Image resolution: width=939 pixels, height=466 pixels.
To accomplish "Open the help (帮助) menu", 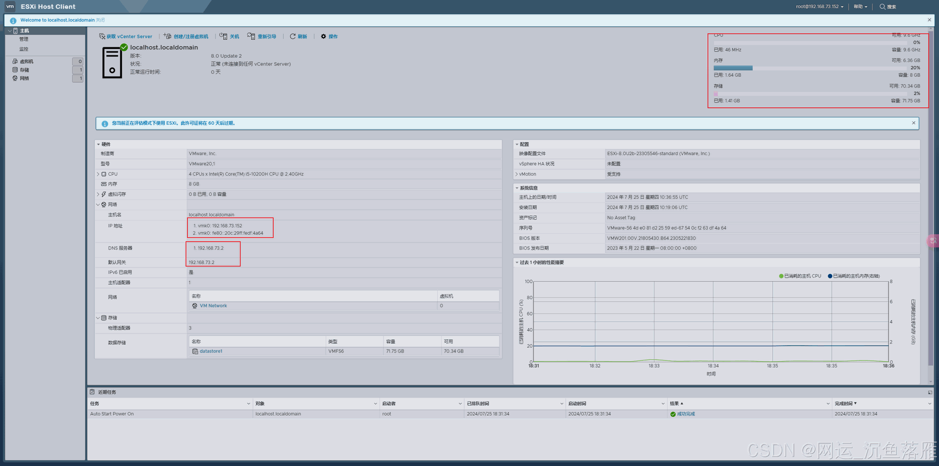I will tap(860, 7).
